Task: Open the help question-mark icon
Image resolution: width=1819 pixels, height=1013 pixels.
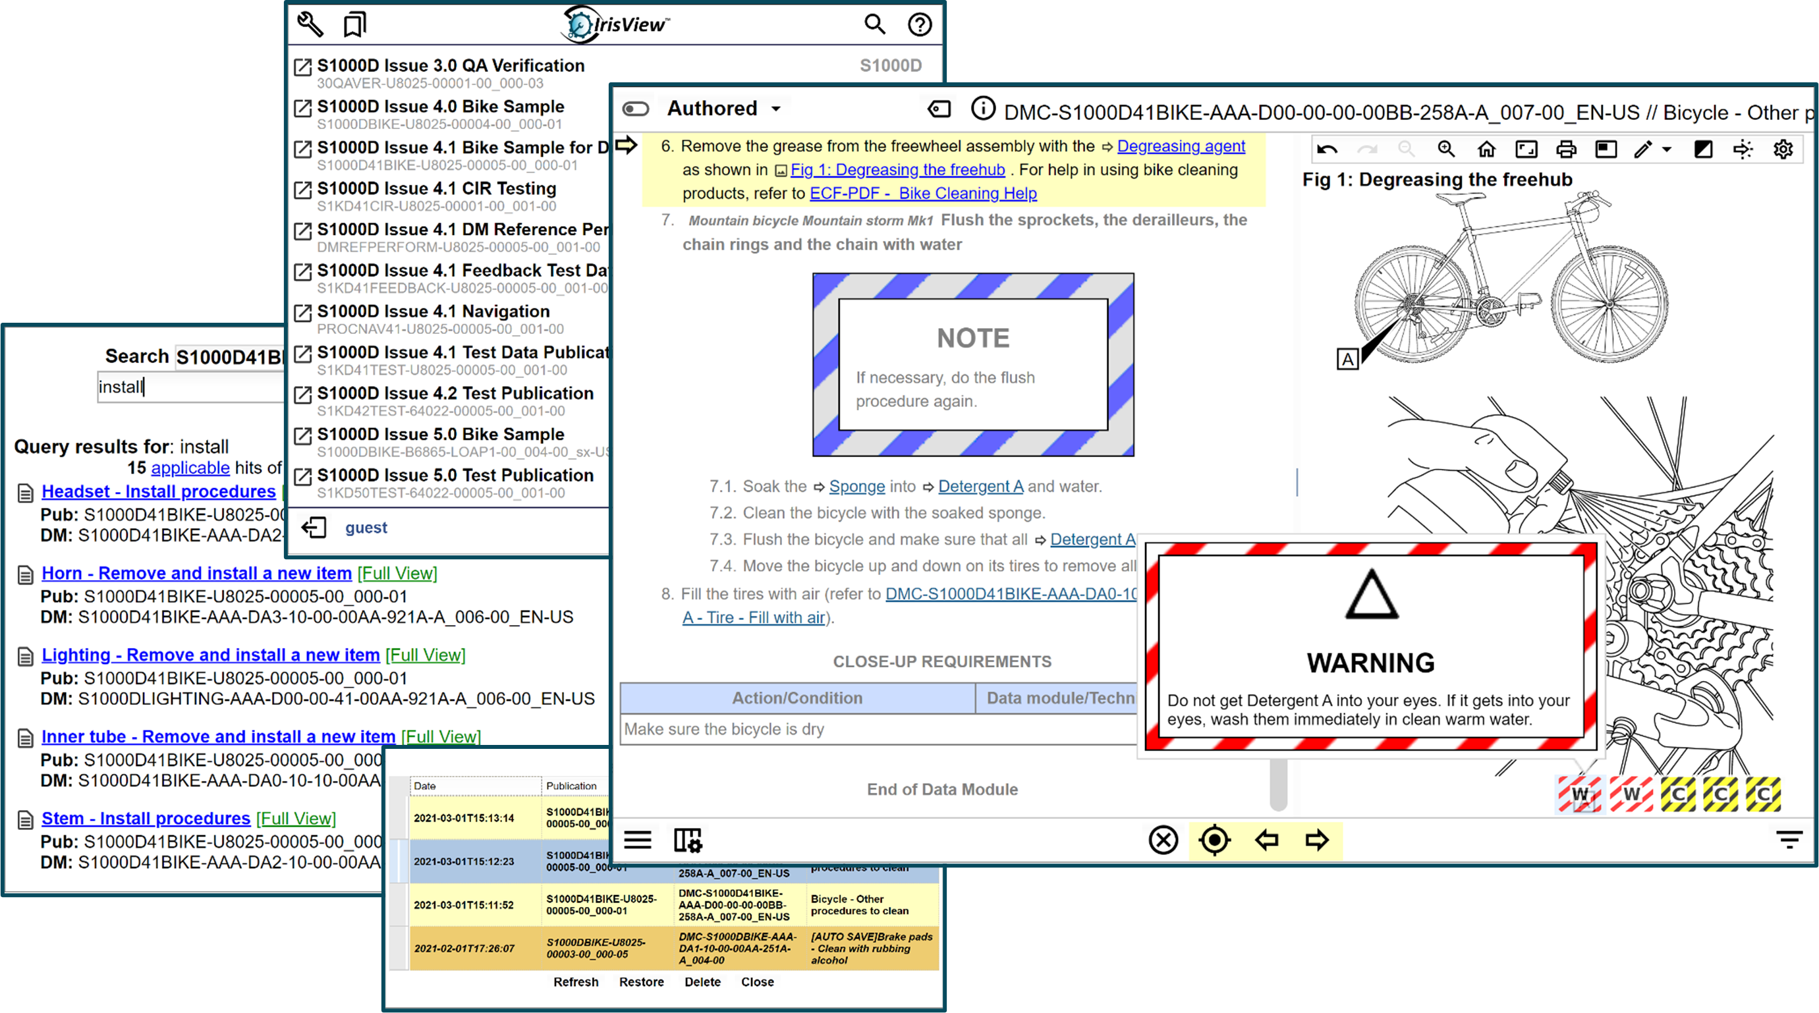Action: pos(920,25)
